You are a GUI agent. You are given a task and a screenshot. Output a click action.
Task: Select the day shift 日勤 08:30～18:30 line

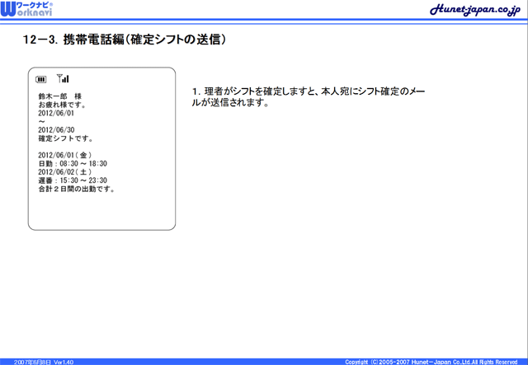pyautogui.click(x=73, y=164)
